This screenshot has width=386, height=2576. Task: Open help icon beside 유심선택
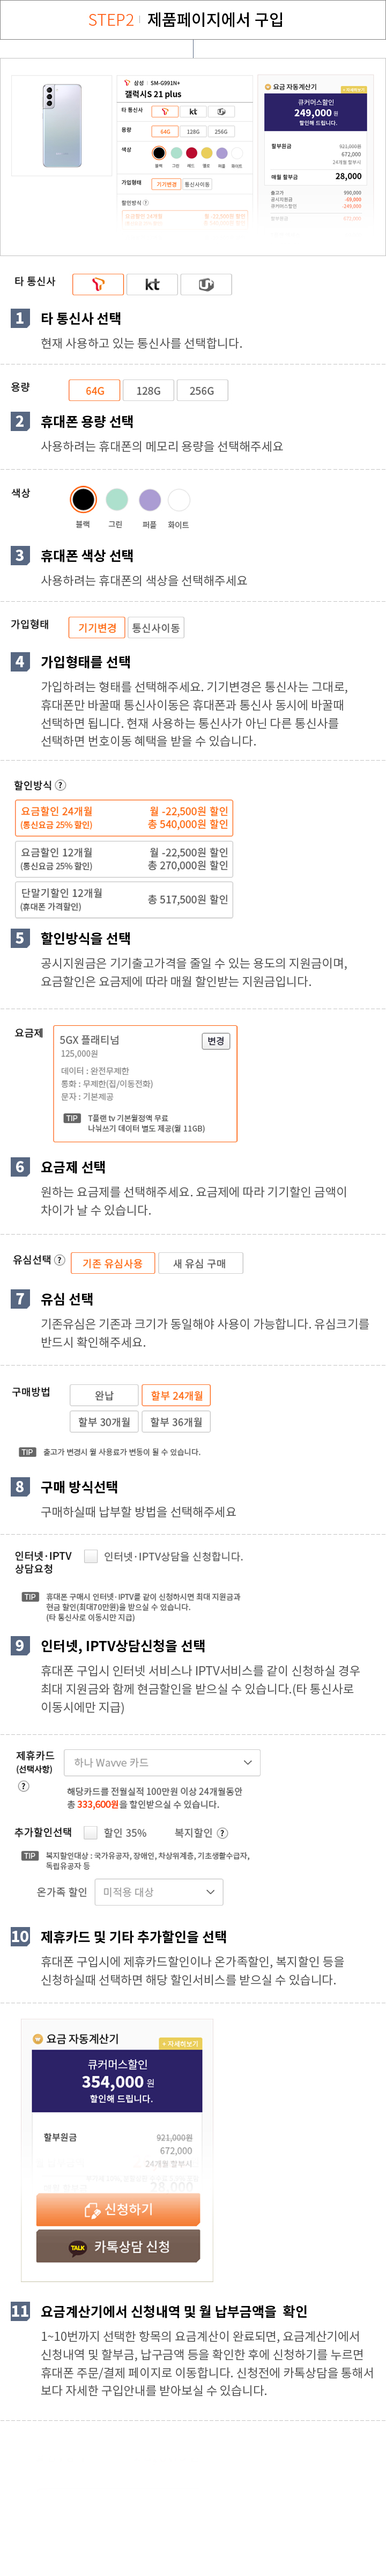click(x=59, y=1260)
